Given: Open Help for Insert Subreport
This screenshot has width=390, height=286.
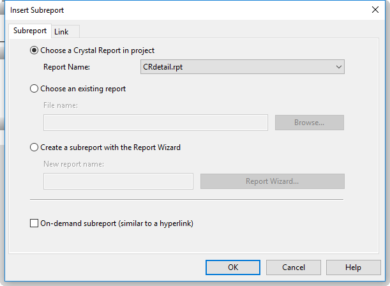Looking at the screenshot, I should [354, 267].
